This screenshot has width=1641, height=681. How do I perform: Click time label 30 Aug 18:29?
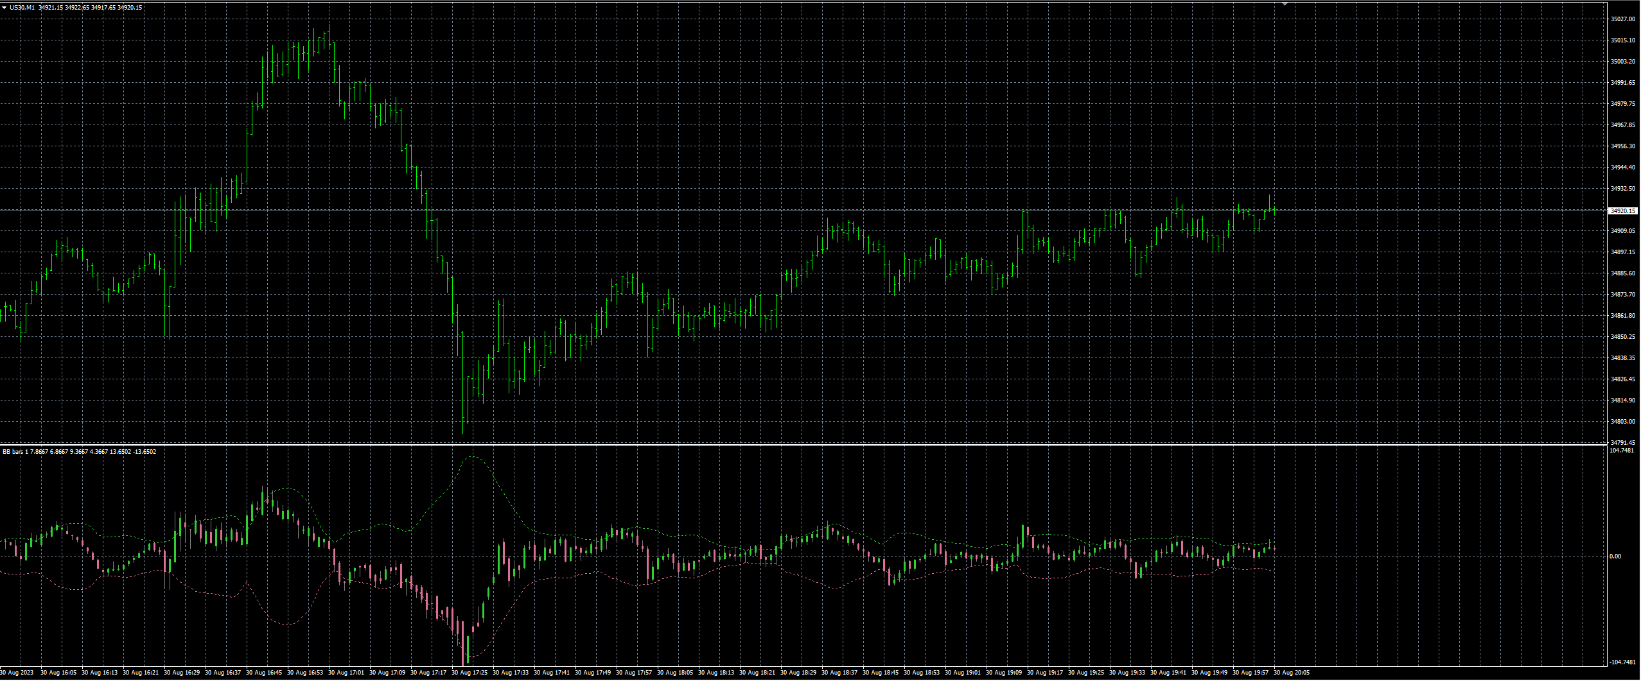coord(798,673)
